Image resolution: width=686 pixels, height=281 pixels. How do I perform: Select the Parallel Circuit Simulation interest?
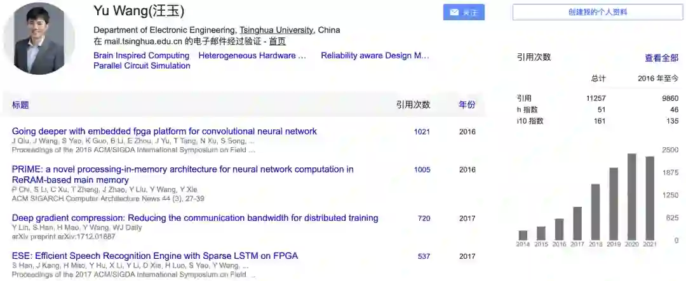(x=142, y=65)
